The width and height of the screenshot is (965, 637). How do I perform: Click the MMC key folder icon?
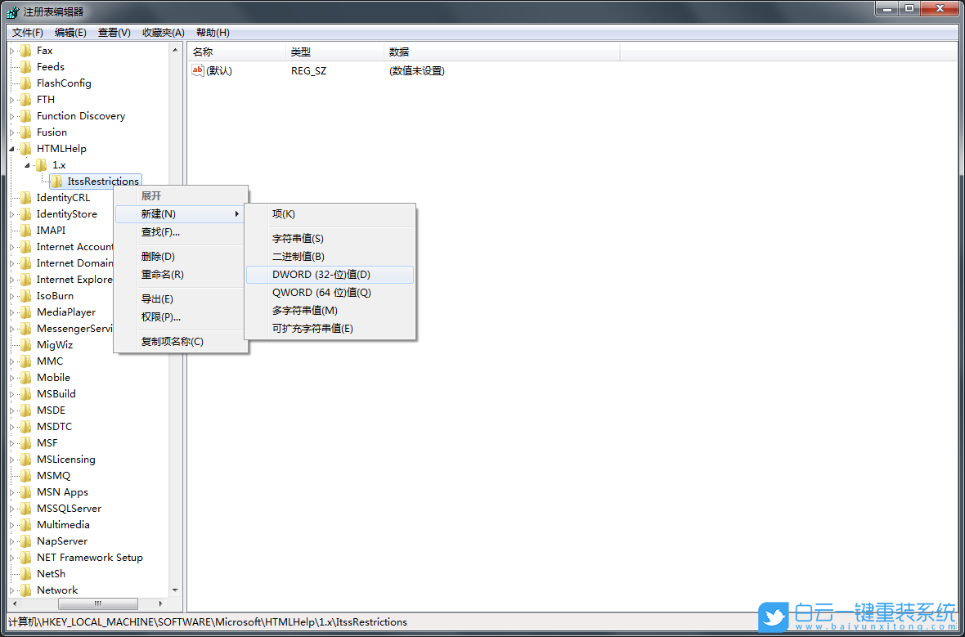point(25,361)
